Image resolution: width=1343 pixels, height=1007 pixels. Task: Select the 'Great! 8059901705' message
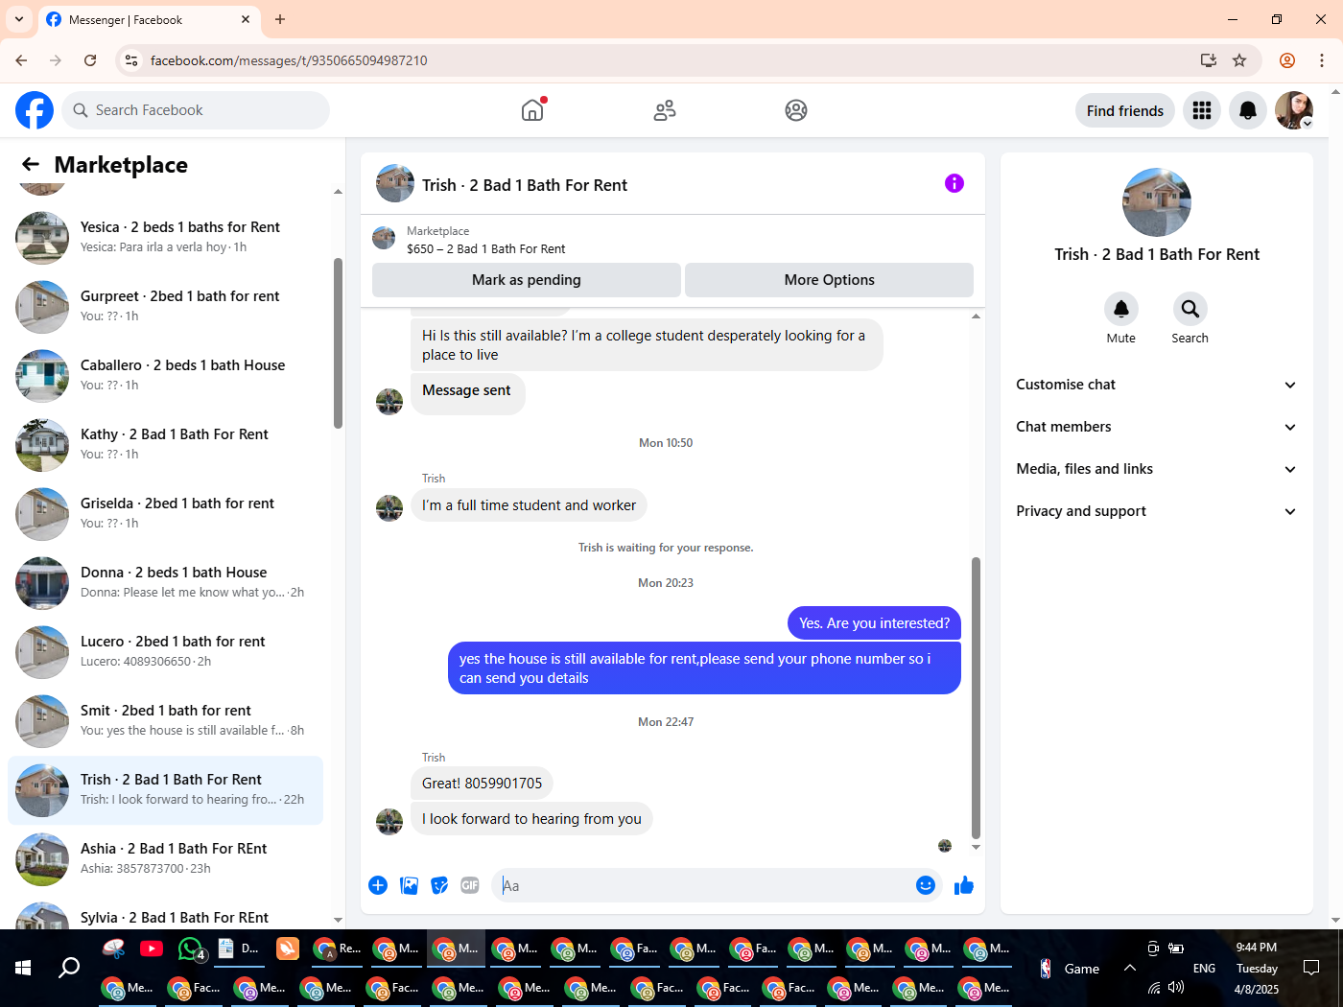[x=482, y=784]
